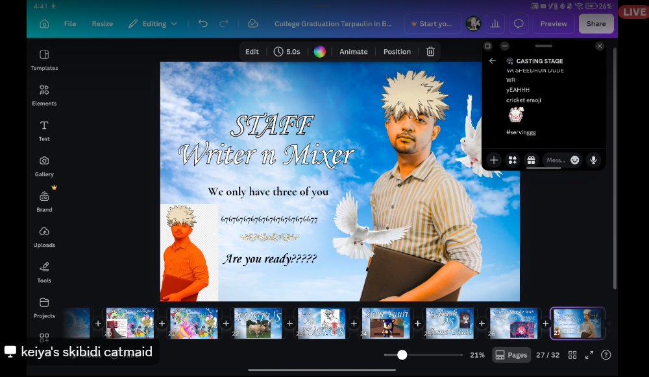Click the Share button
Screen dimensions: 649x377
pyautogui.click(x=596, y=24)
